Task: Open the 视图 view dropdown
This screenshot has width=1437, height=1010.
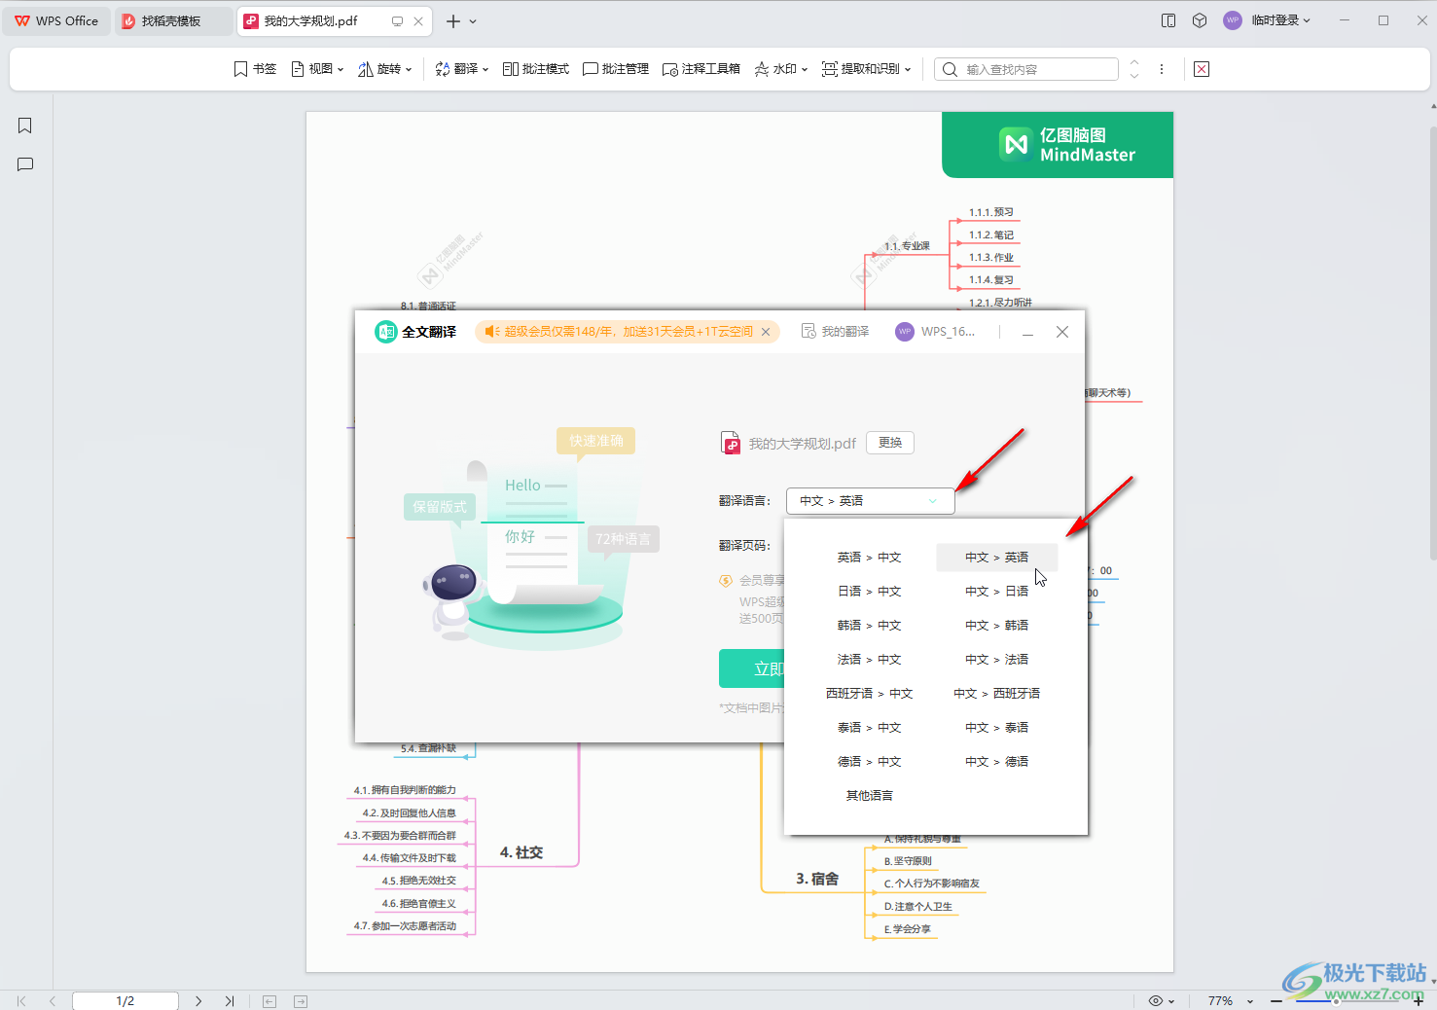Action: [x=318, y=69]
